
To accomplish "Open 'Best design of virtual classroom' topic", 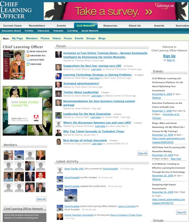I will pos(85,140).
